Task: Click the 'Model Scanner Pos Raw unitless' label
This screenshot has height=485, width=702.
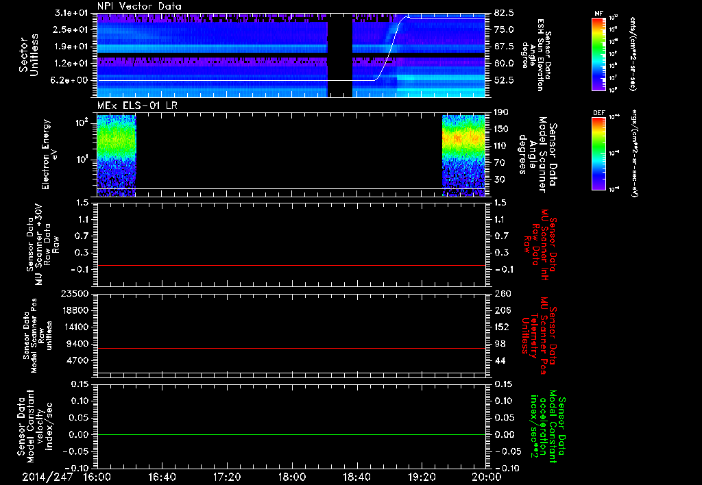Action: point(38,336)
